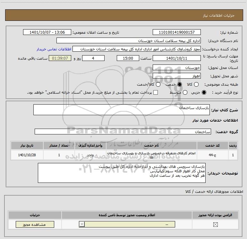Screen dimensions: 247x239
Task: Open the اعلام وضعیت مجوز dropdown
Action: coord(127,224)
